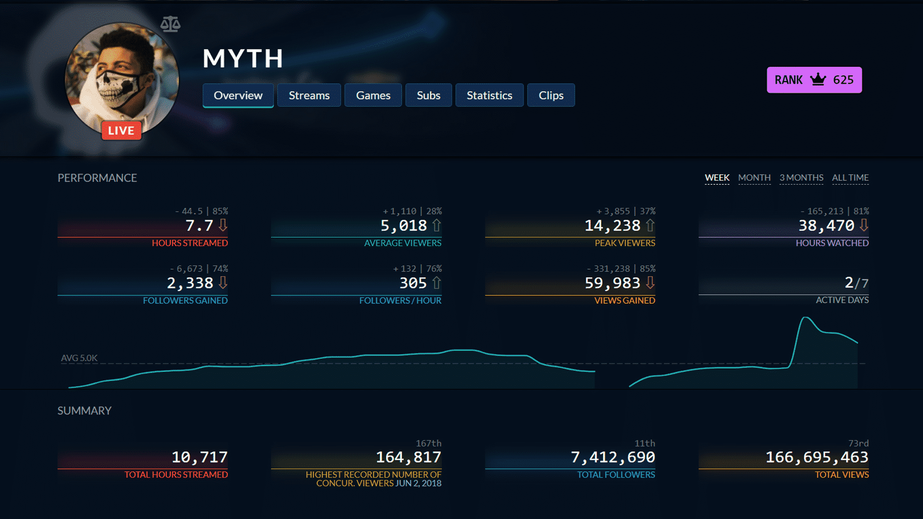Click the highest recorded concurrent viewers label
Screen dimensions: 923x519
pos(374,479)
